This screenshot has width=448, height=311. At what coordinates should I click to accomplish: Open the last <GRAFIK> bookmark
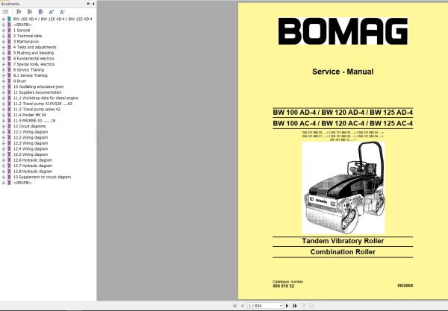22,183
